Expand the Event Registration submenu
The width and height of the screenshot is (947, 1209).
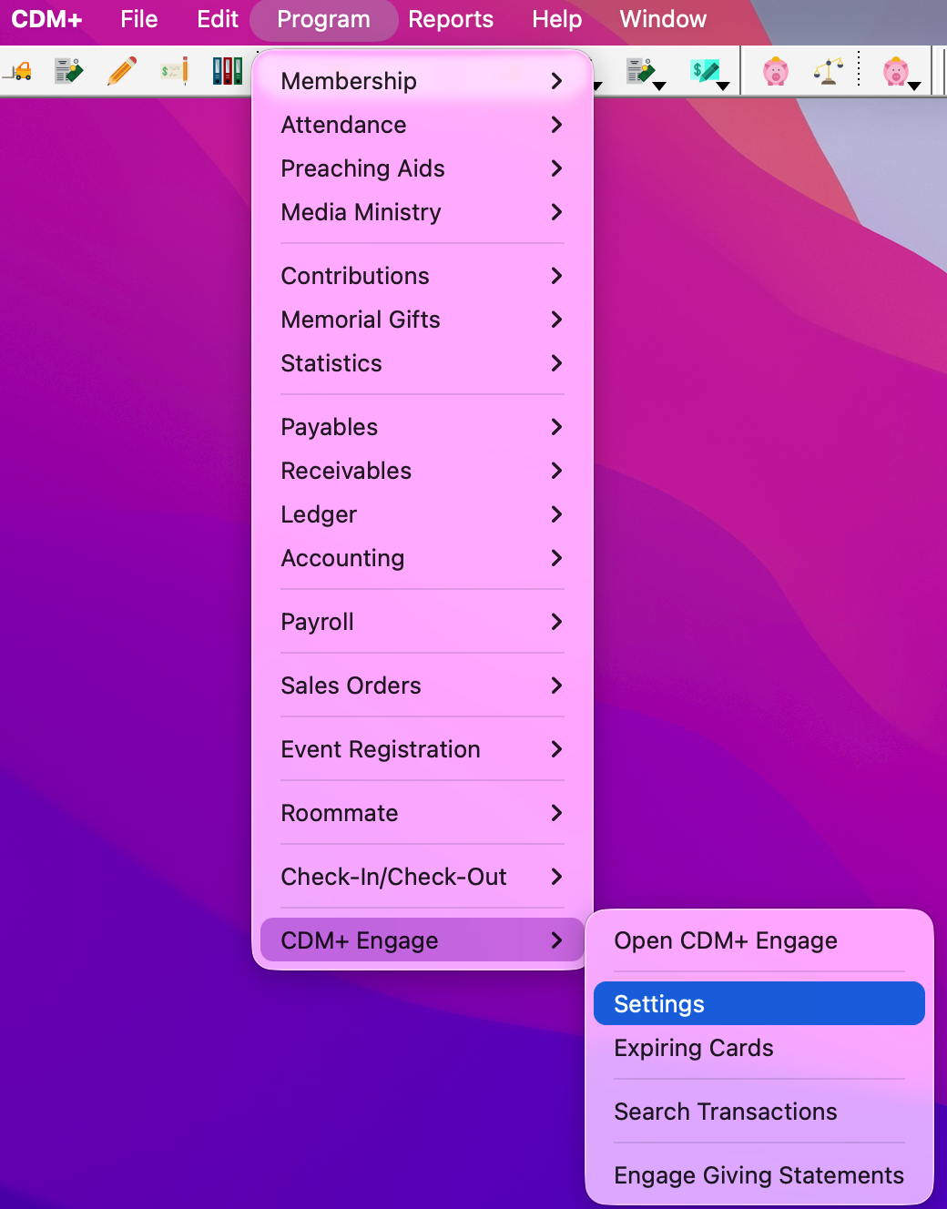pos(423,749)
